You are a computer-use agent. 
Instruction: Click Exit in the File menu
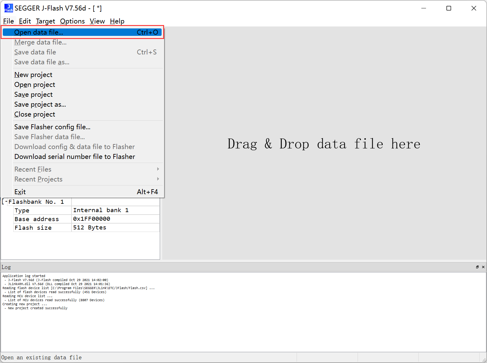click(x=20, y=192)
